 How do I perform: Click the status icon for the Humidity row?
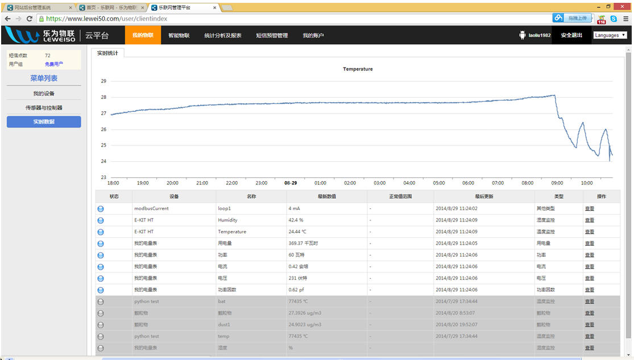point(101,220)
